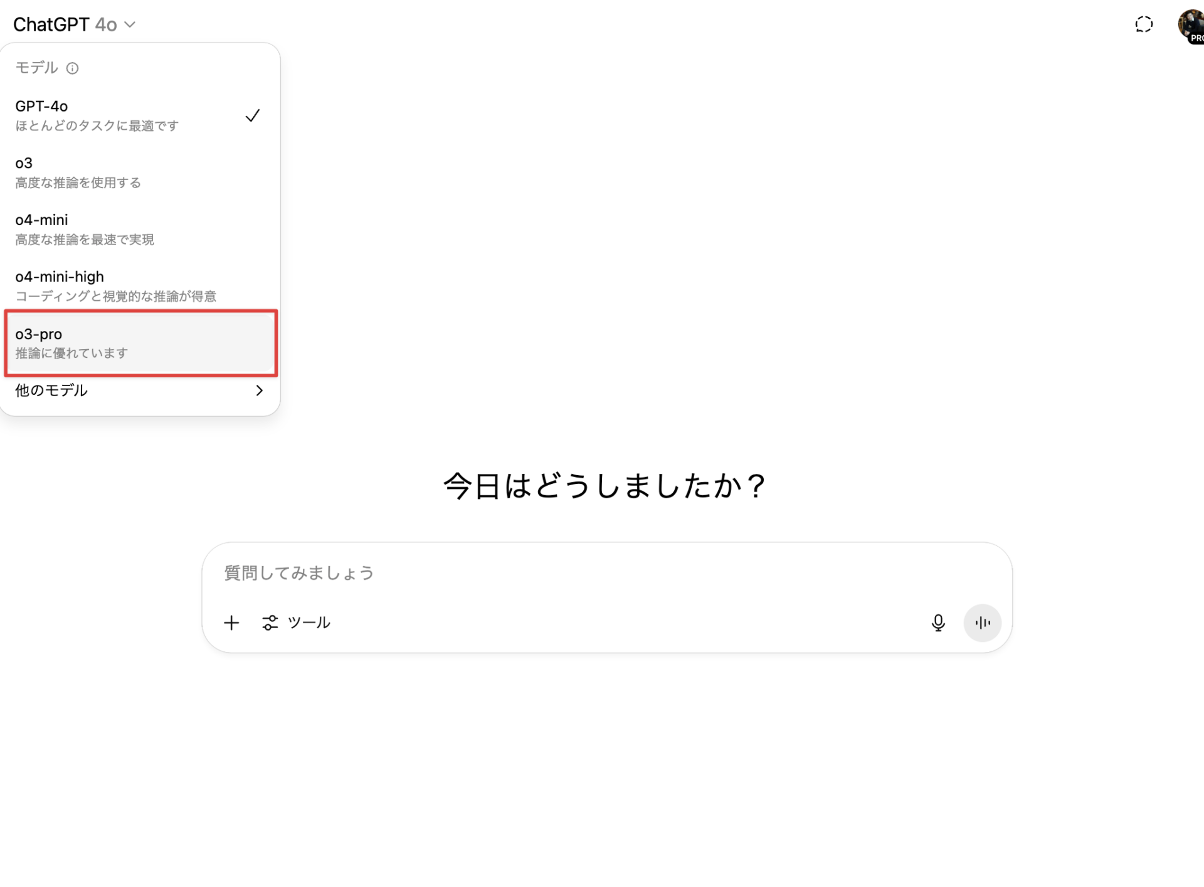The height and width of the screenshot is (887, 1204).
Task: Click the checkmark beside GPT-4o
Action: pos(253,115)
